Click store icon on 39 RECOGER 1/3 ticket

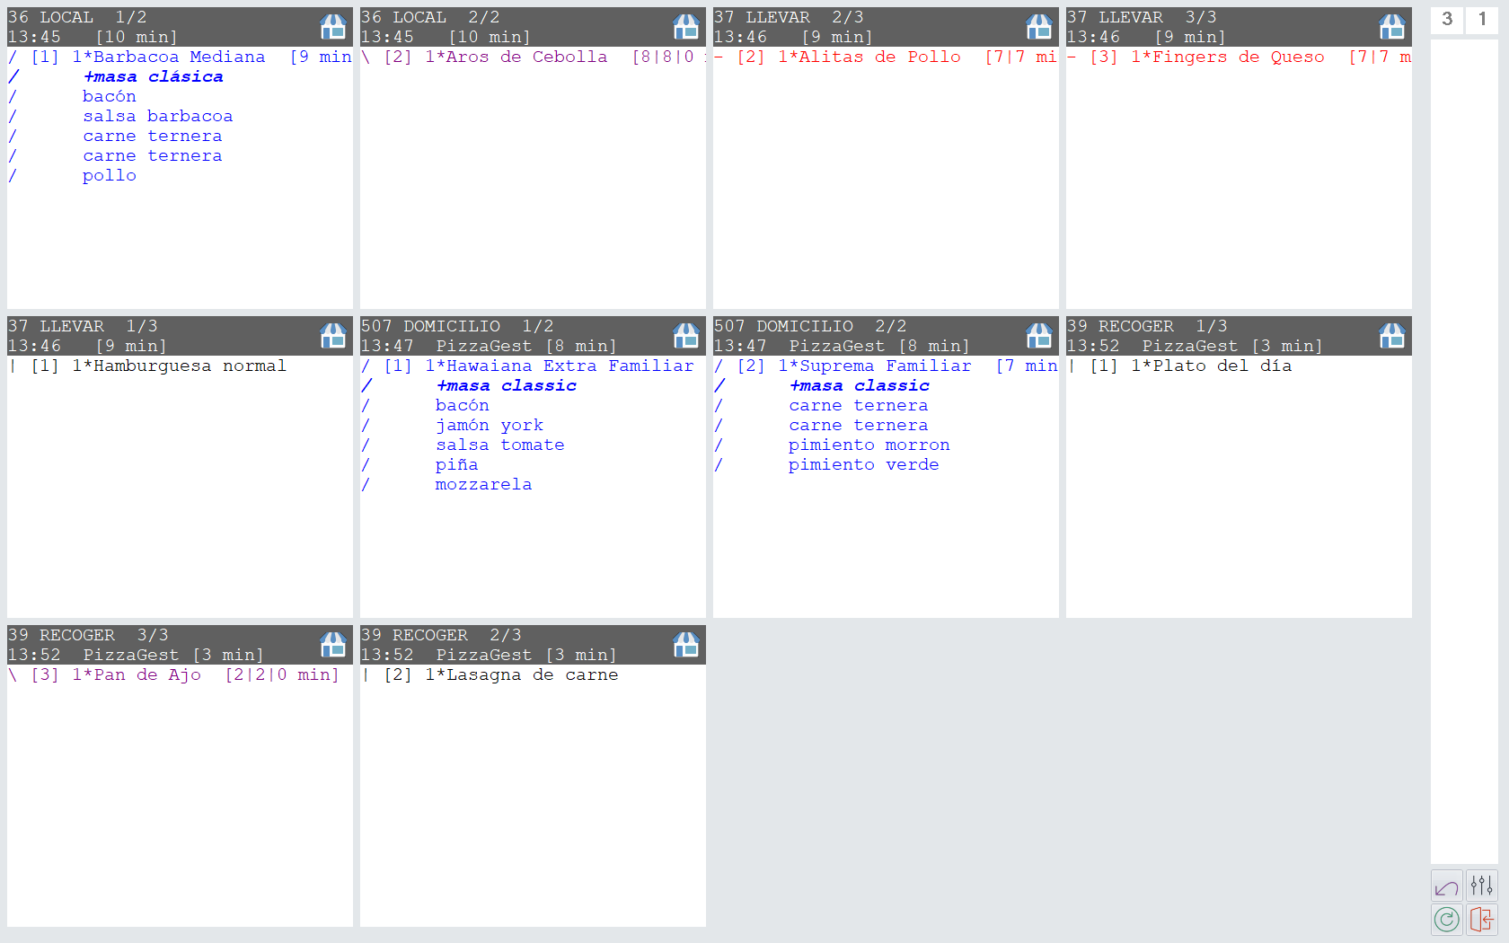(1392, 336)
